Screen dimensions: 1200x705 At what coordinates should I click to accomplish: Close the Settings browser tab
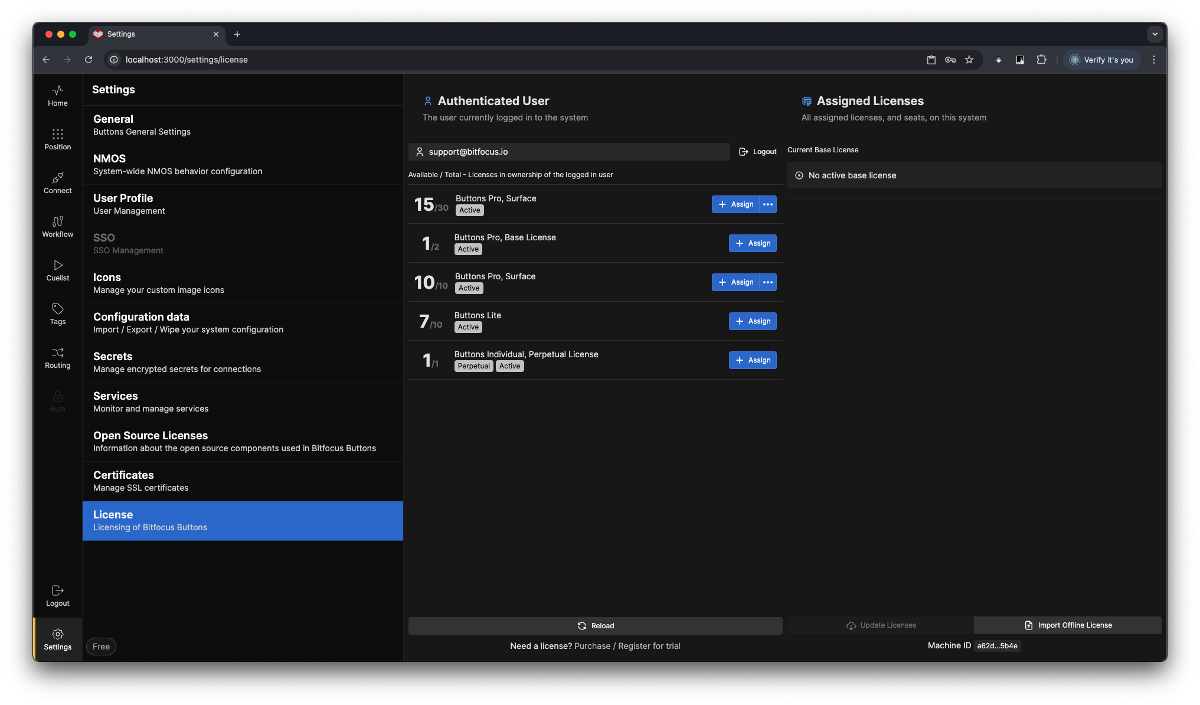tap(216, 34)
